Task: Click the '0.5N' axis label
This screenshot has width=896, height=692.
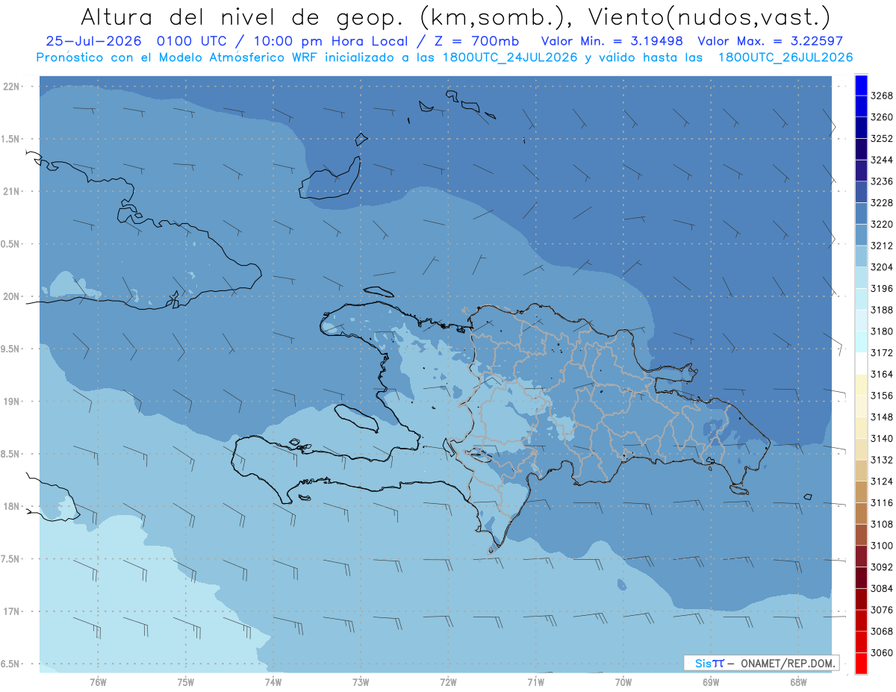Action: click(11, 244)
